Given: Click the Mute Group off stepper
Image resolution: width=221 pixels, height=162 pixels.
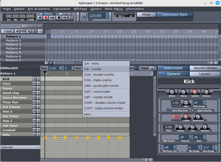Looking at the screenshot, I should (204, 103).
